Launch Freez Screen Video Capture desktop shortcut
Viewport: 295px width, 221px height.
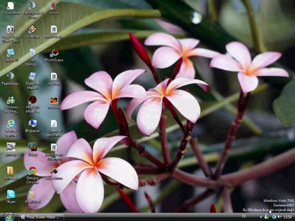pyautogui.click(x=10, y=34)
